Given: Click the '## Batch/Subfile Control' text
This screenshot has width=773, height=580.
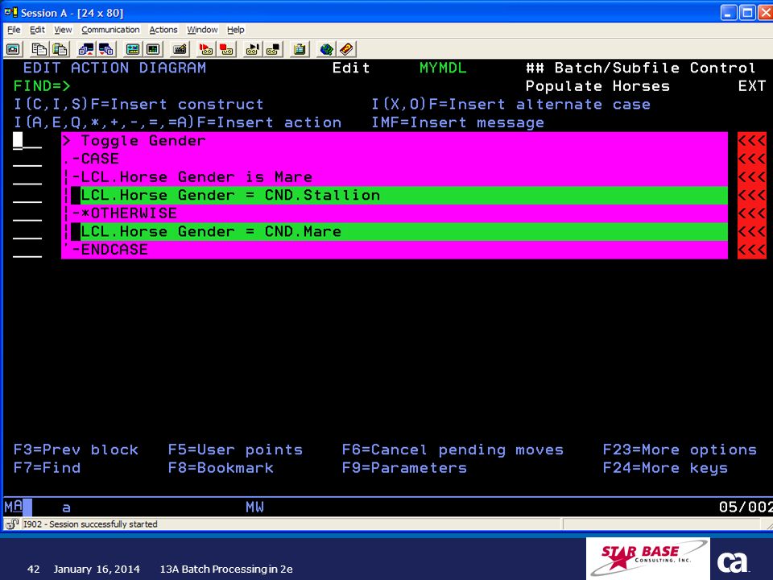Looking at the screenshot, I should [640, 68].
